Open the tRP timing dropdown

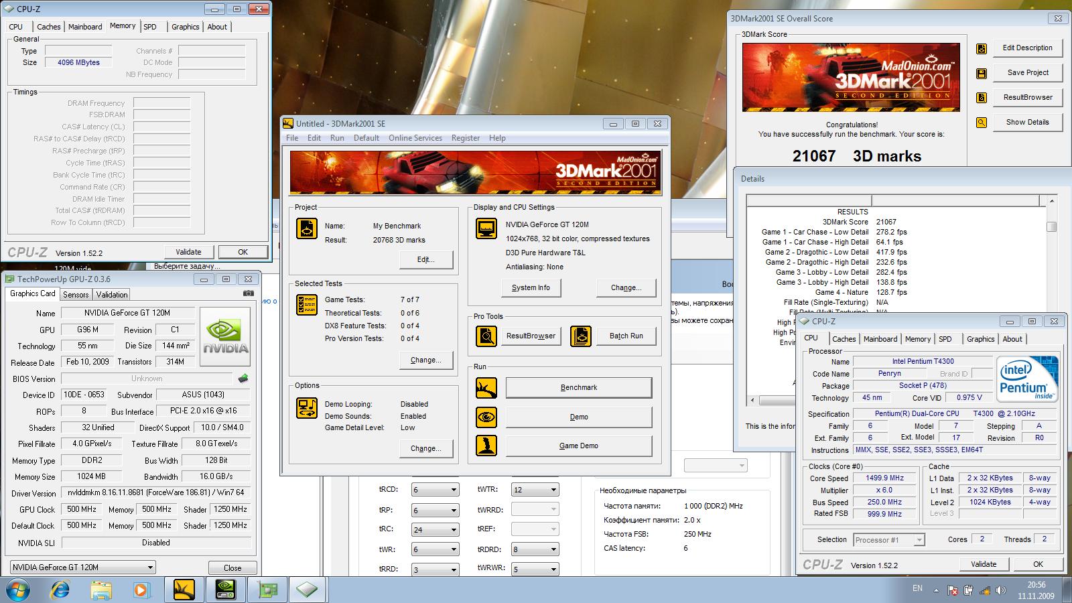[435, 510]
